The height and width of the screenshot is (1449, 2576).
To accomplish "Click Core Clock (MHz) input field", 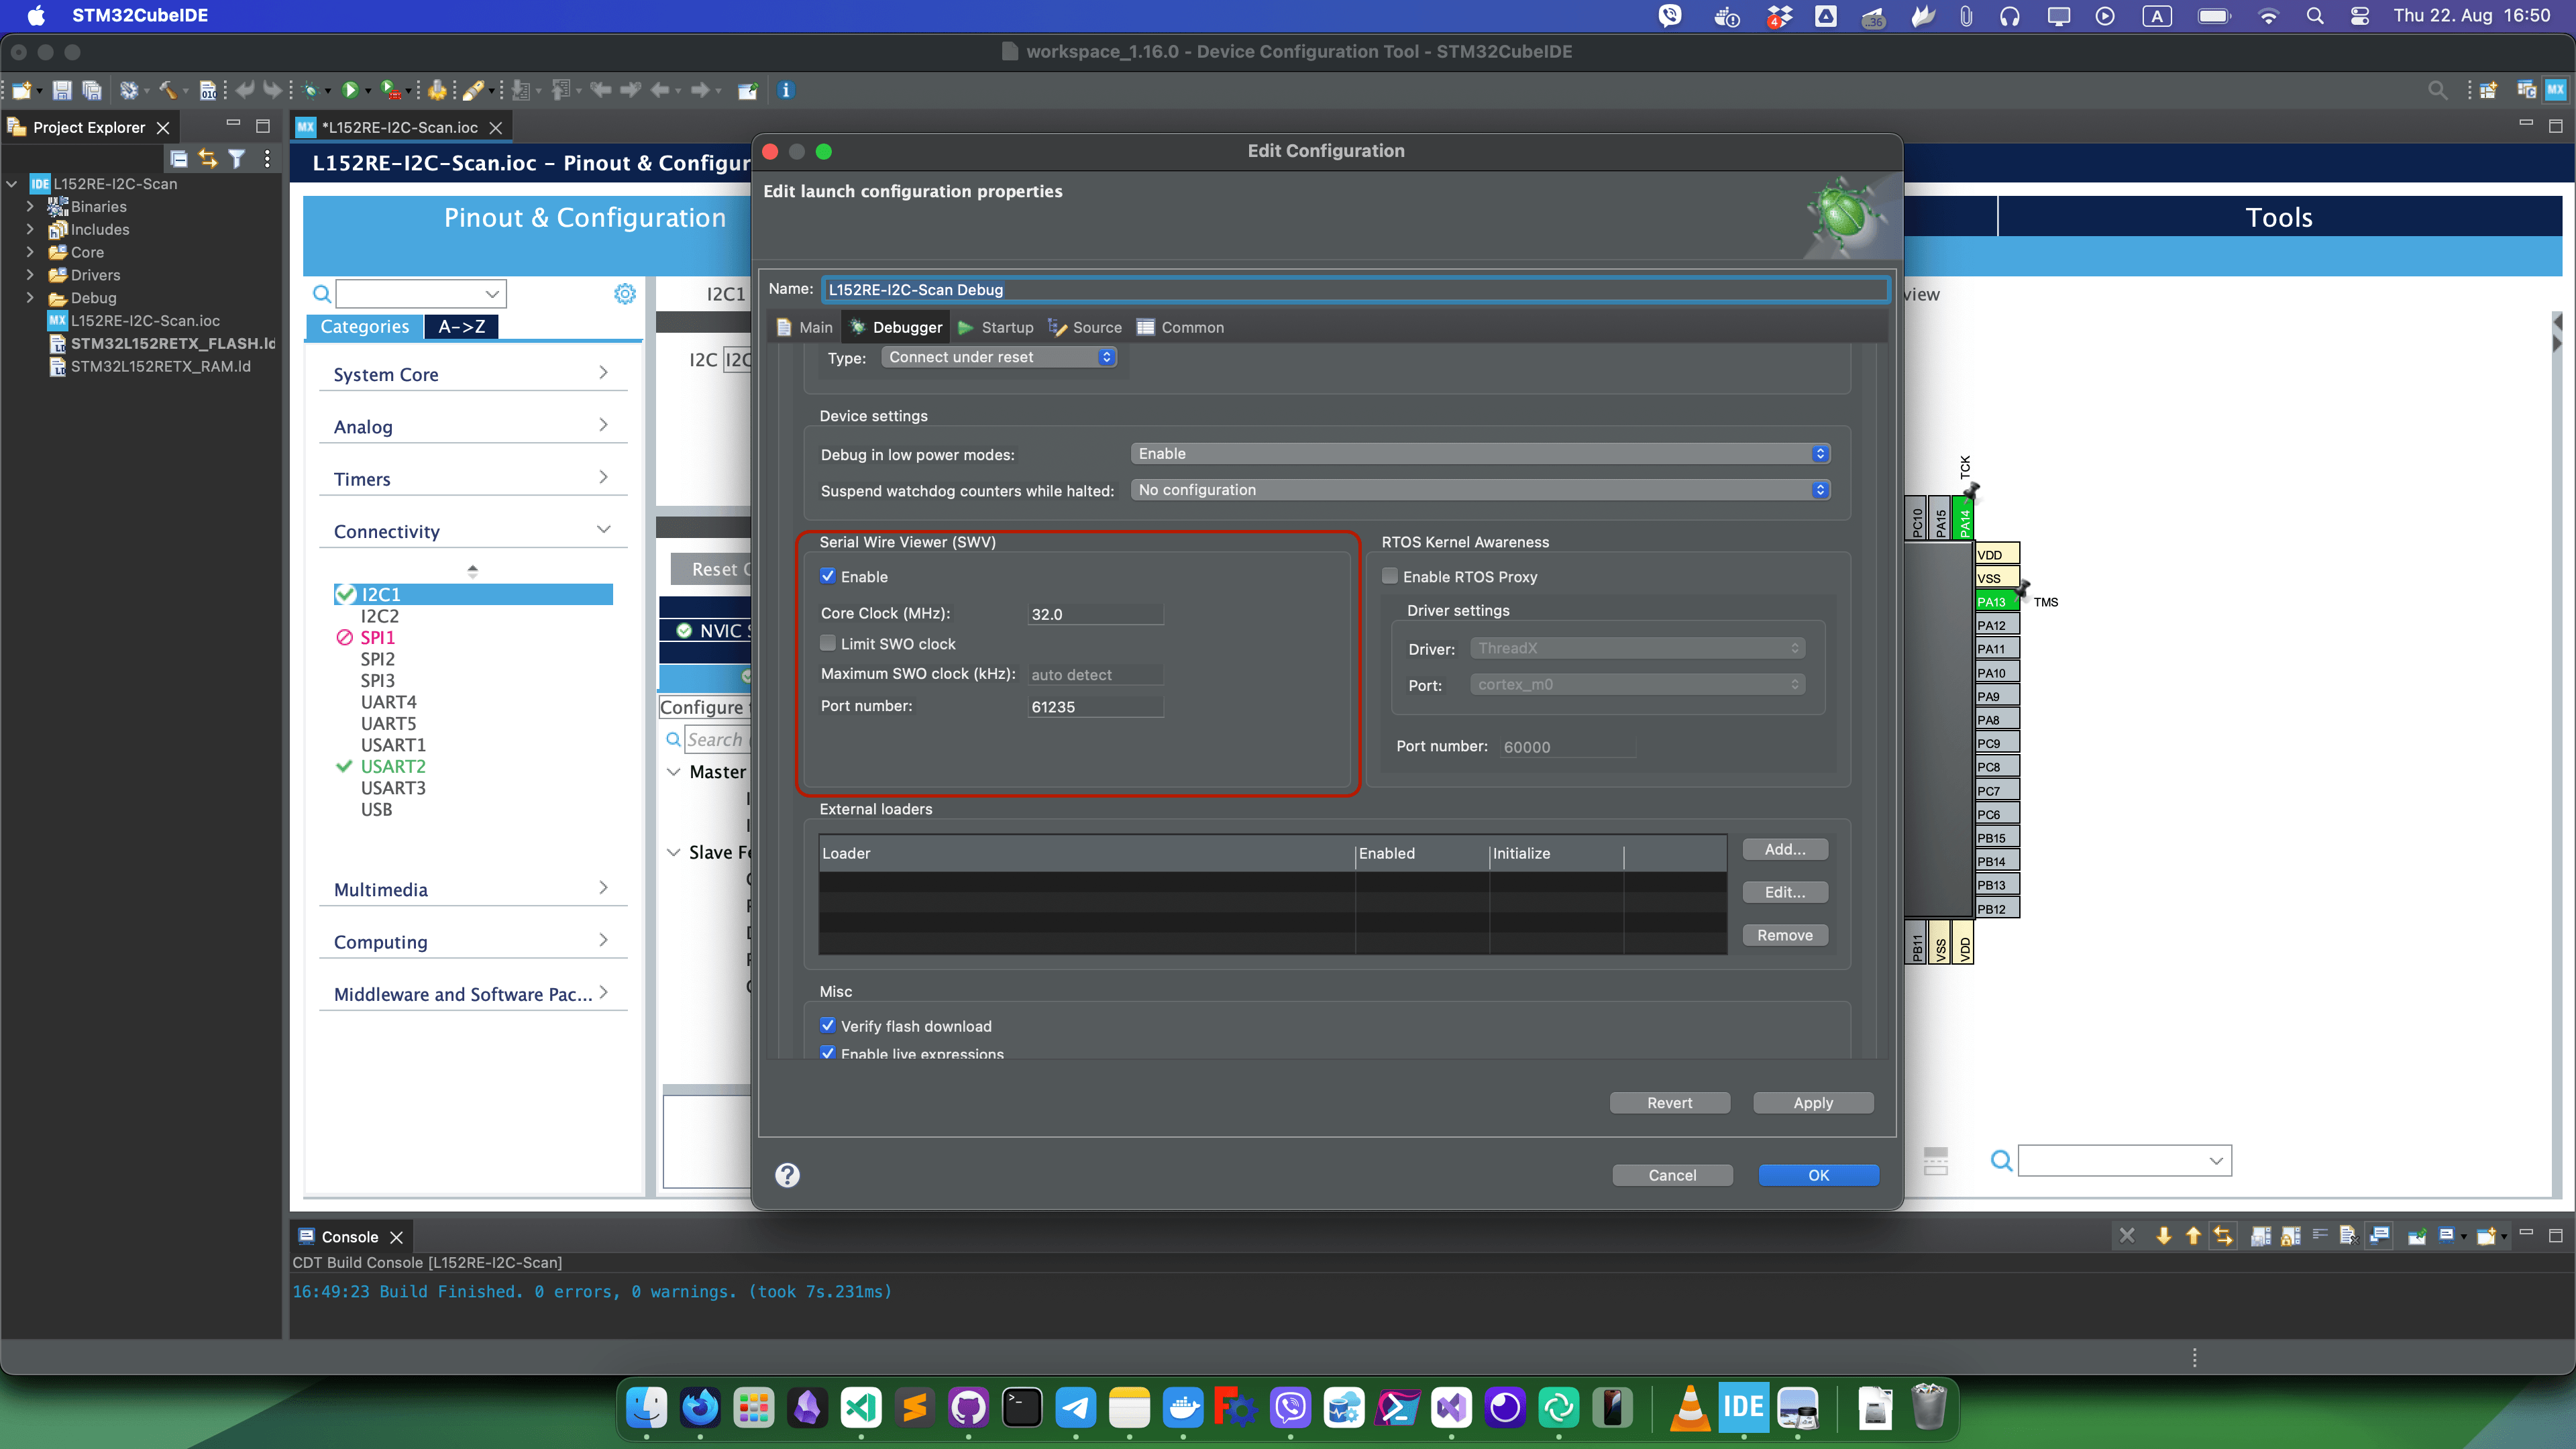I will pos(1095,614).
